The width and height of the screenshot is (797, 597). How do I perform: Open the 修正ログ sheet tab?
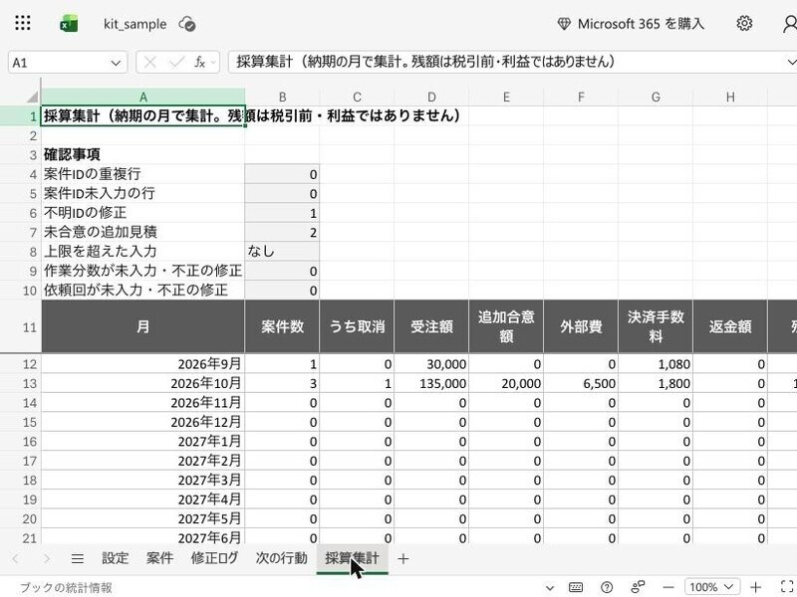click(214, 558)
